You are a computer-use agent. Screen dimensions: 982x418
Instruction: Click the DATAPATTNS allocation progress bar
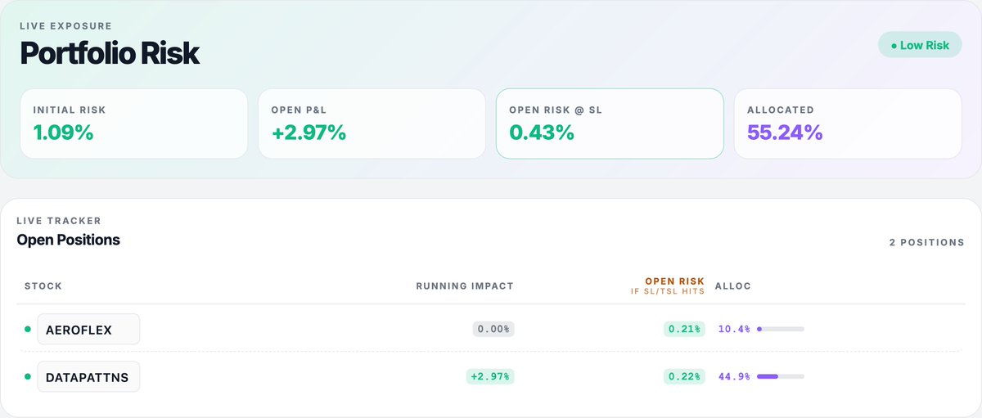781,376
